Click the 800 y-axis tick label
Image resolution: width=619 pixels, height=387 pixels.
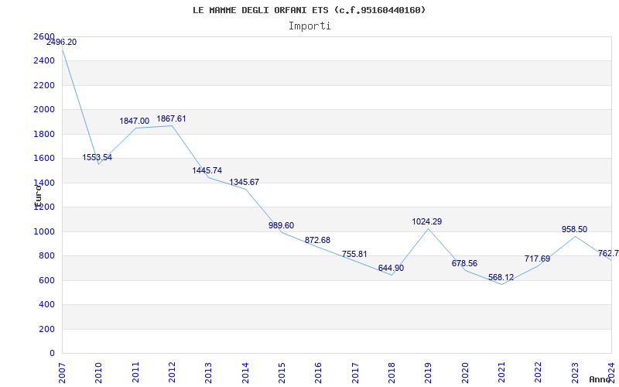coord(47,256)
